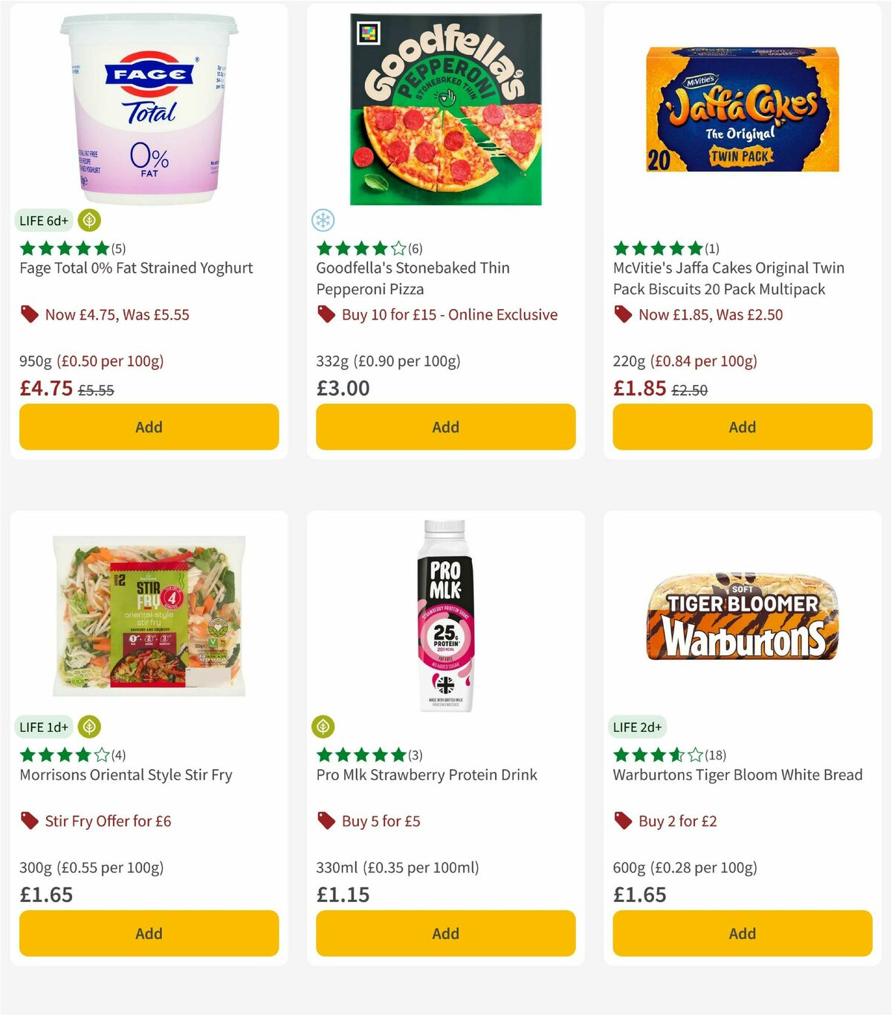892x1015 pixels.
Task: Toggle the LIFE 2d+ badge on Warburtons bread
Action: [638, 727]
